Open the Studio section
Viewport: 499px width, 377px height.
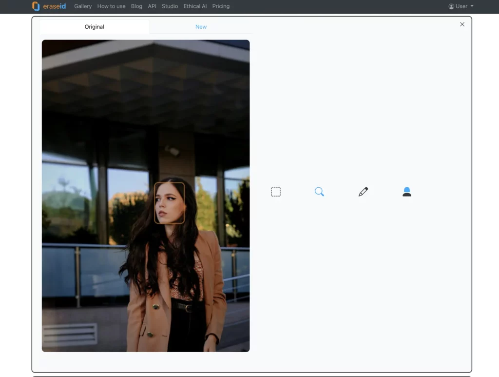(x=170, y=6)
